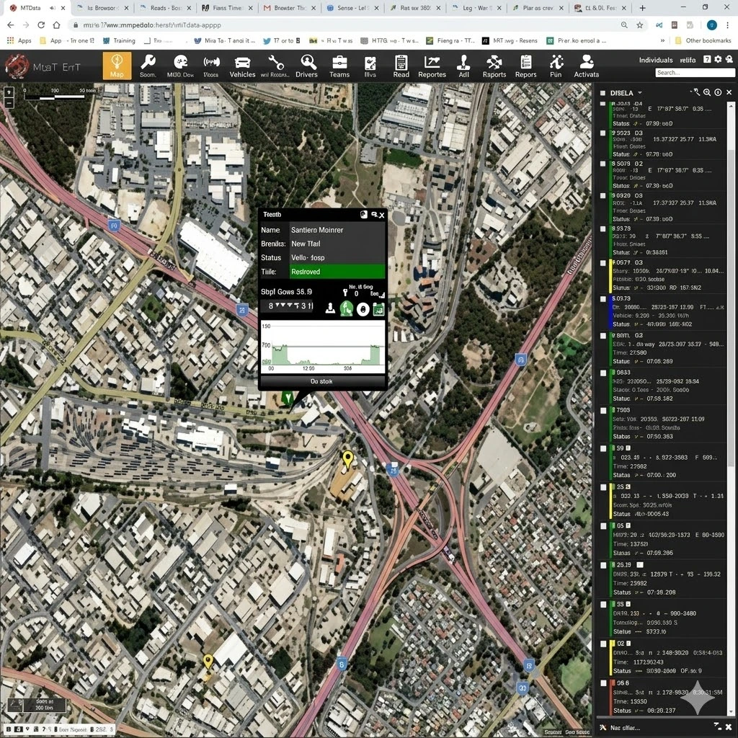Toggle the DISELA select-all checkbox
The width and height of the screenshot is (738, 738).
pos(603,93)
